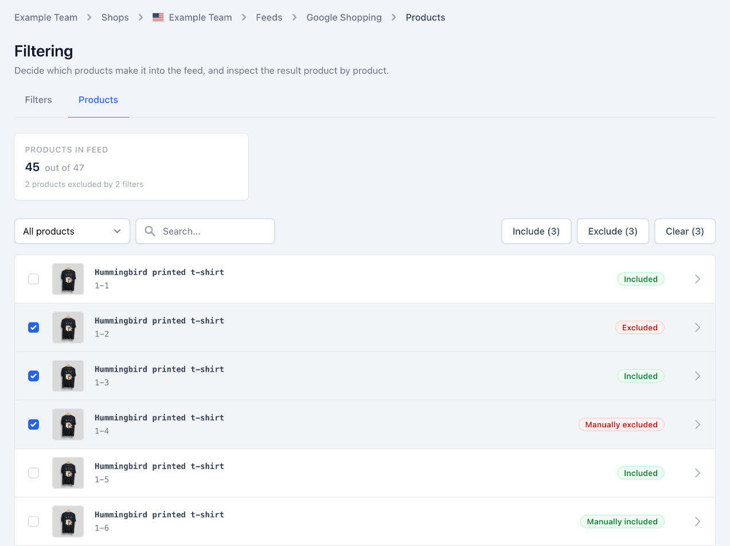Click the 45 products in feed count
The width and height of the screenshot is (730, 546).
pos(32,167)
